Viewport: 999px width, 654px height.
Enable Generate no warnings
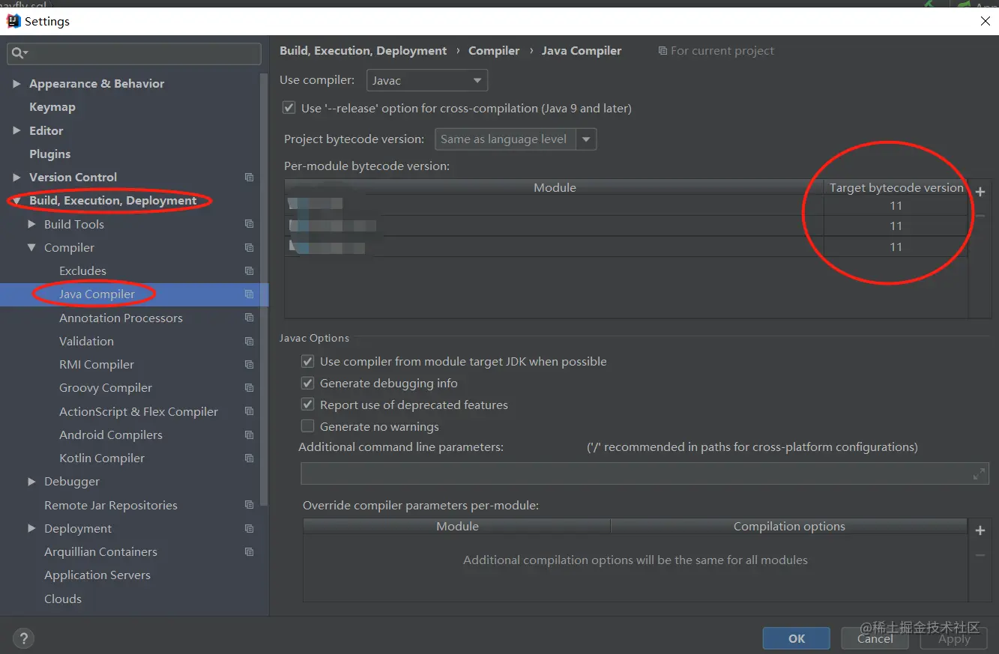pyautogui.click(x=307, y=426)
